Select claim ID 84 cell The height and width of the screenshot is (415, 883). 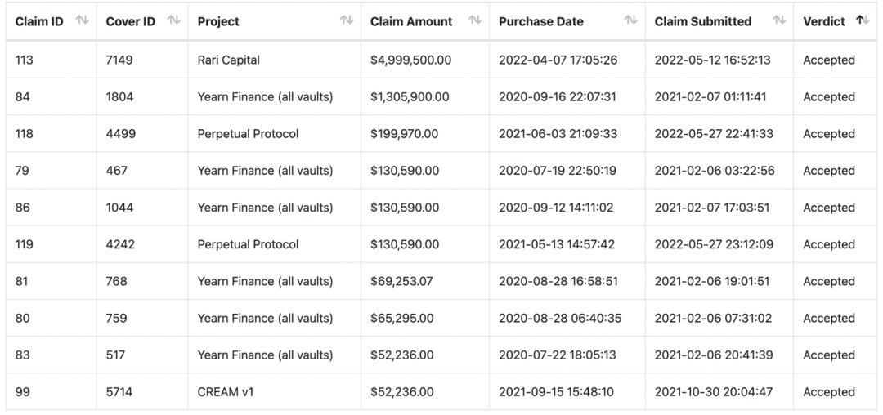(x=25, y=97)
